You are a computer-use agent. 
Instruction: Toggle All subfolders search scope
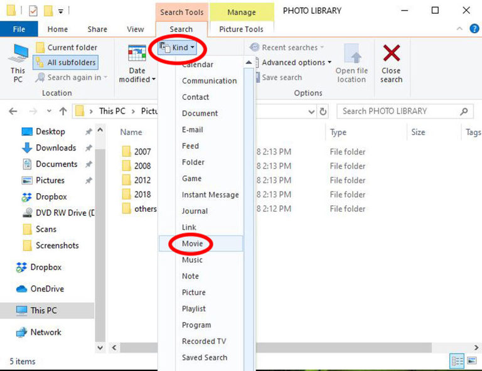65,62
